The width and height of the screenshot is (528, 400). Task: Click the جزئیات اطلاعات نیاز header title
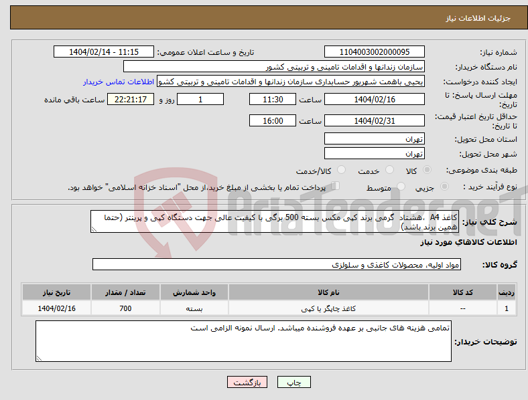click(x=478, y=18)
